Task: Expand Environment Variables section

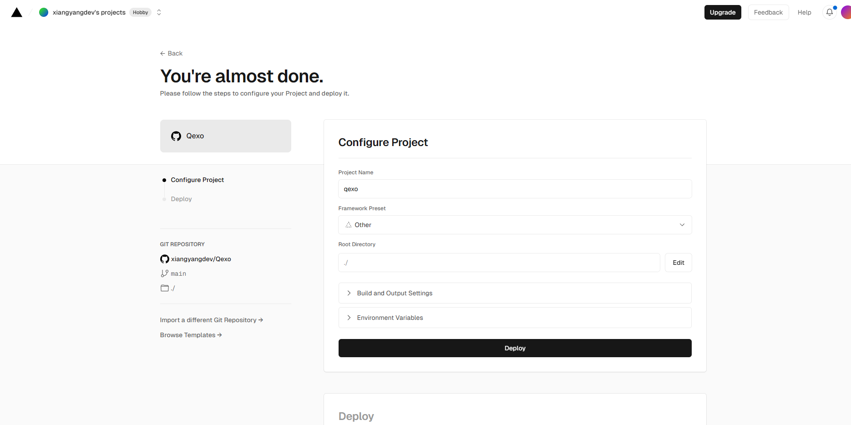Action: (x=515, y=318)
